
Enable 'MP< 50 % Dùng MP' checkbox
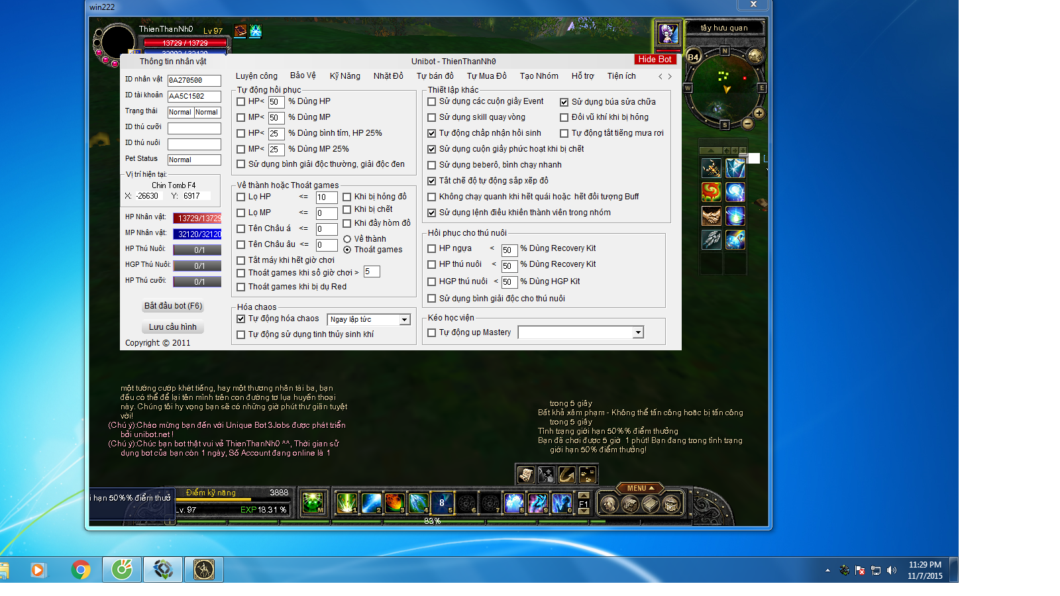[241, 118]
